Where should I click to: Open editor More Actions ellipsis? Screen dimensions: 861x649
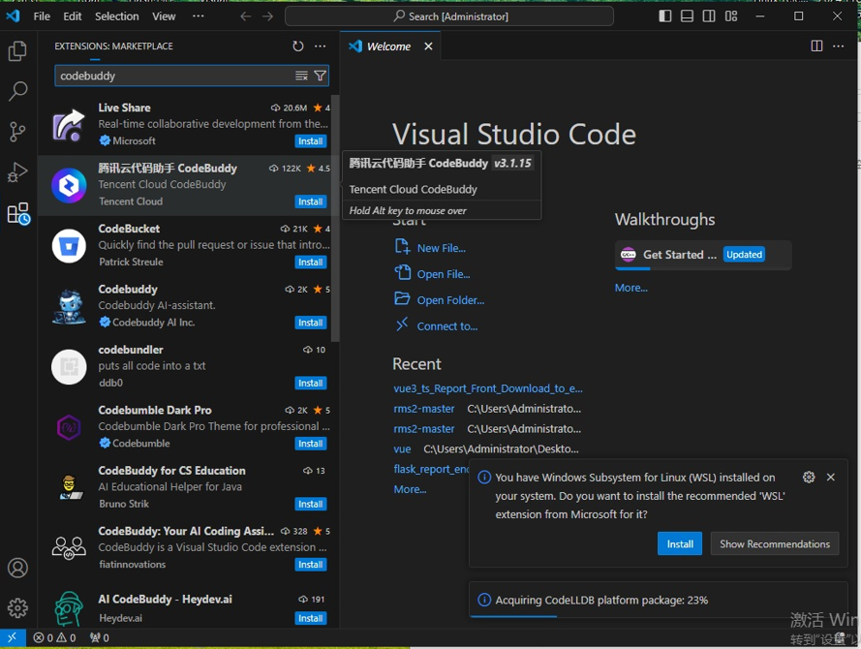pyautogui.click(x=838, y=46)
